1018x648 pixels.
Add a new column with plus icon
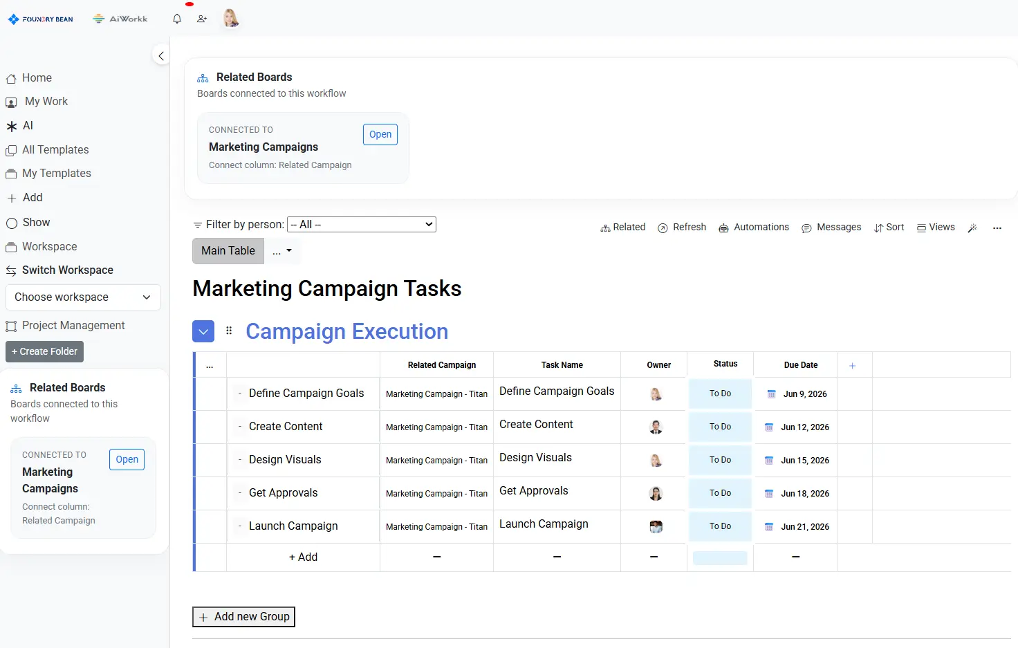click(x=852, y=365)
